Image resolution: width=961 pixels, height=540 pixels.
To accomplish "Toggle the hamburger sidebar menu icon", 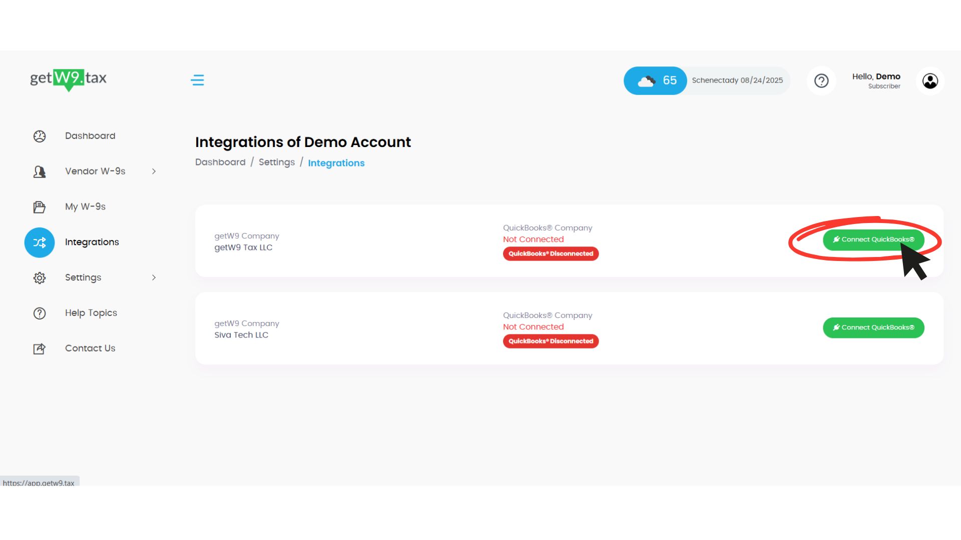I will click(197, 80).
